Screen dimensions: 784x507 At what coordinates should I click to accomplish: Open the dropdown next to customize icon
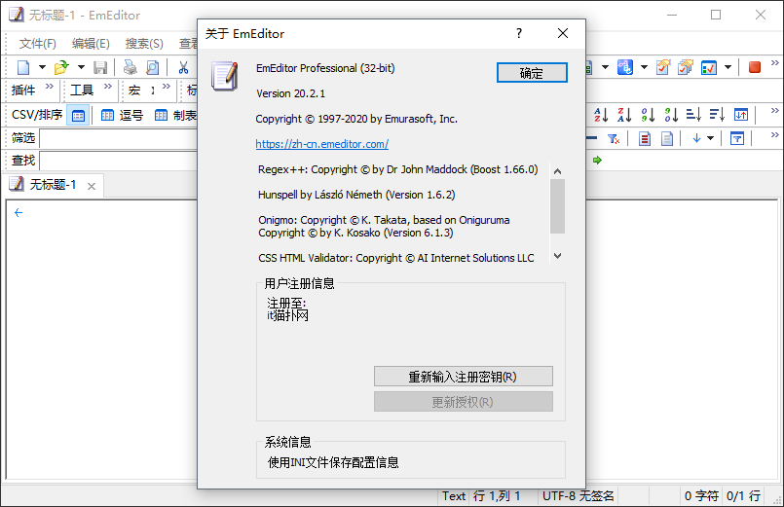[x=728, y=67]
